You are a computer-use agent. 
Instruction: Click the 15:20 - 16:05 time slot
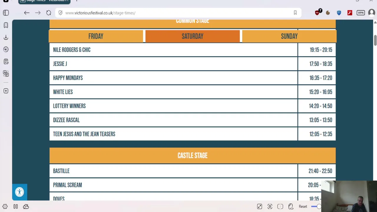(320, 92)
